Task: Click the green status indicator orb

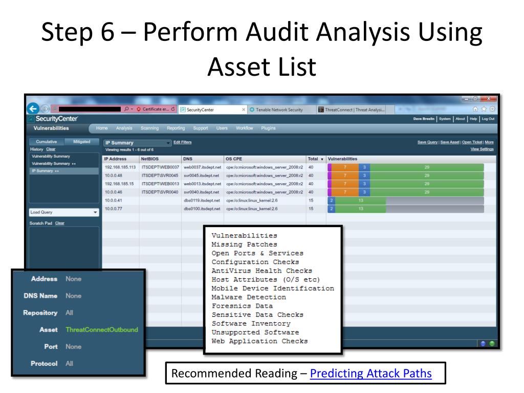Action: tap(492, 343)
